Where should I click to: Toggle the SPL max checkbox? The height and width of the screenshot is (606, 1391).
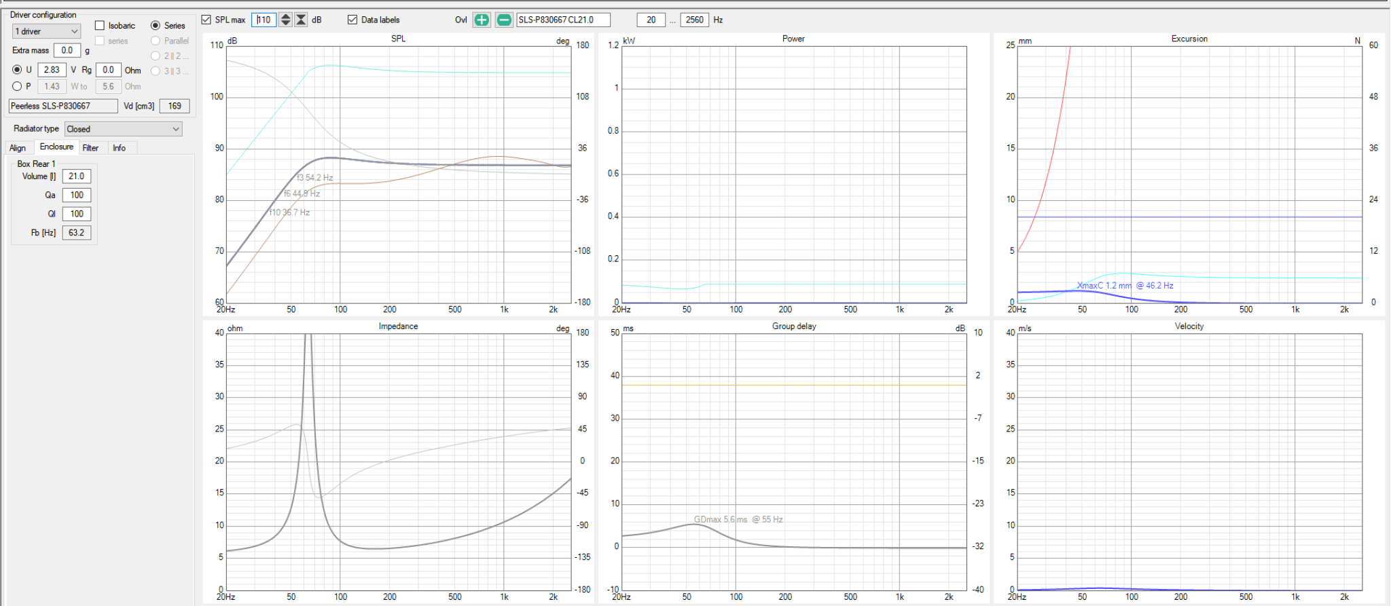[206, 20]
